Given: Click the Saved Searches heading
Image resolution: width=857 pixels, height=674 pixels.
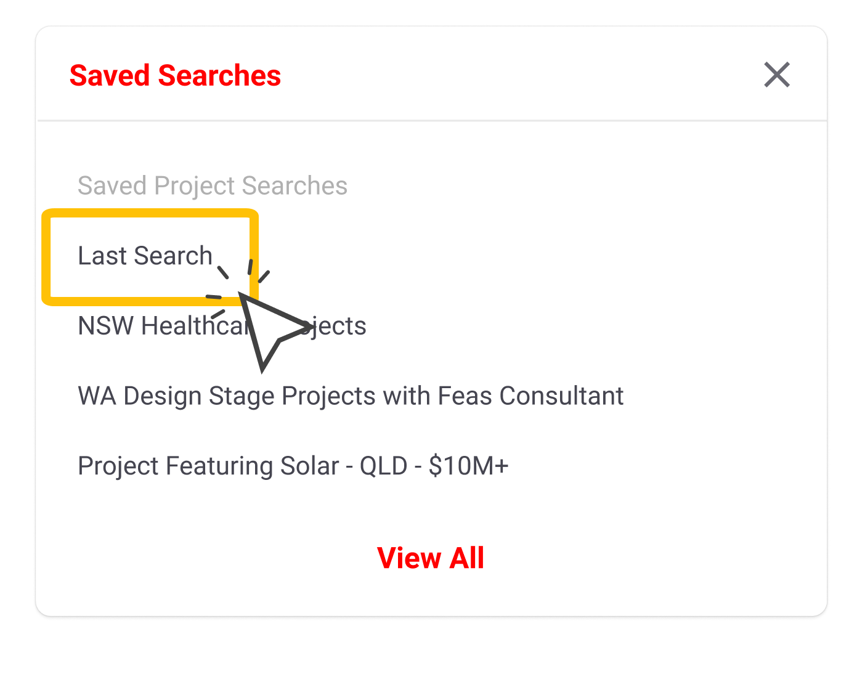Looking at the screenshot, I should point(175,76).
